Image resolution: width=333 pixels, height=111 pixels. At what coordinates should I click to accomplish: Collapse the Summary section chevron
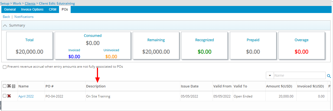(x=5, y=25)
